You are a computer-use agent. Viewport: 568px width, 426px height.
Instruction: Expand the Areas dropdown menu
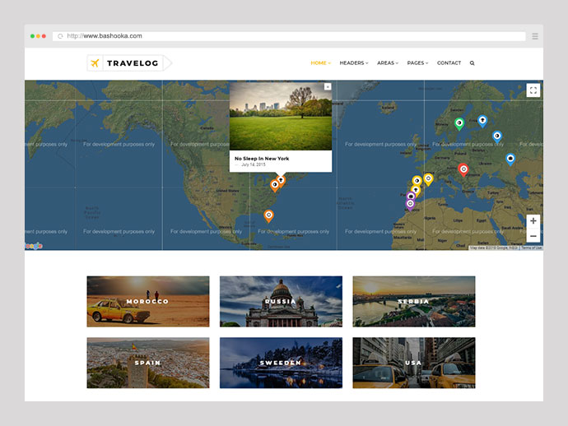(388, 63)
